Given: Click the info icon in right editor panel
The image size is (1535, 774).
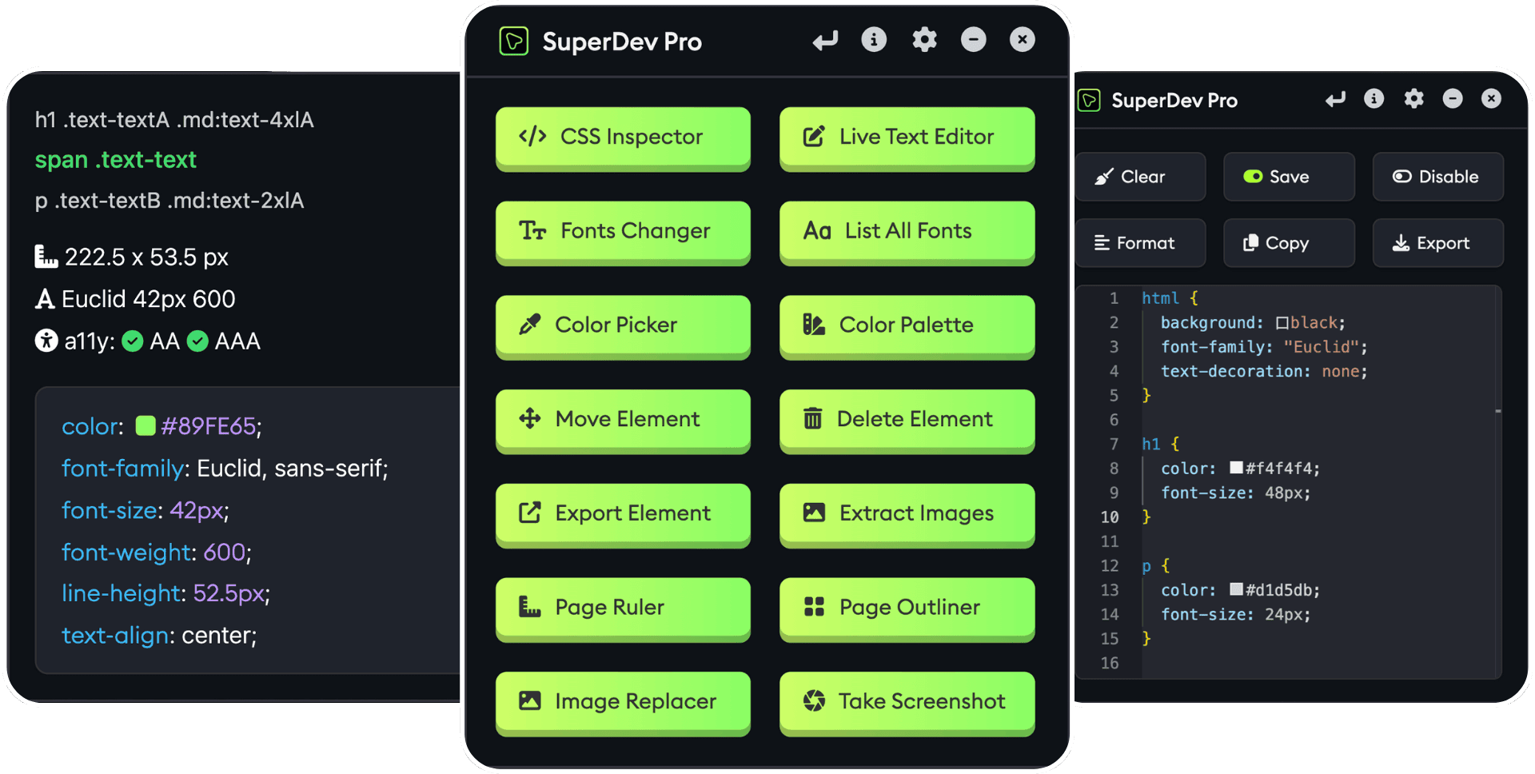Looking at the screenshot, I should [1374, 98].
